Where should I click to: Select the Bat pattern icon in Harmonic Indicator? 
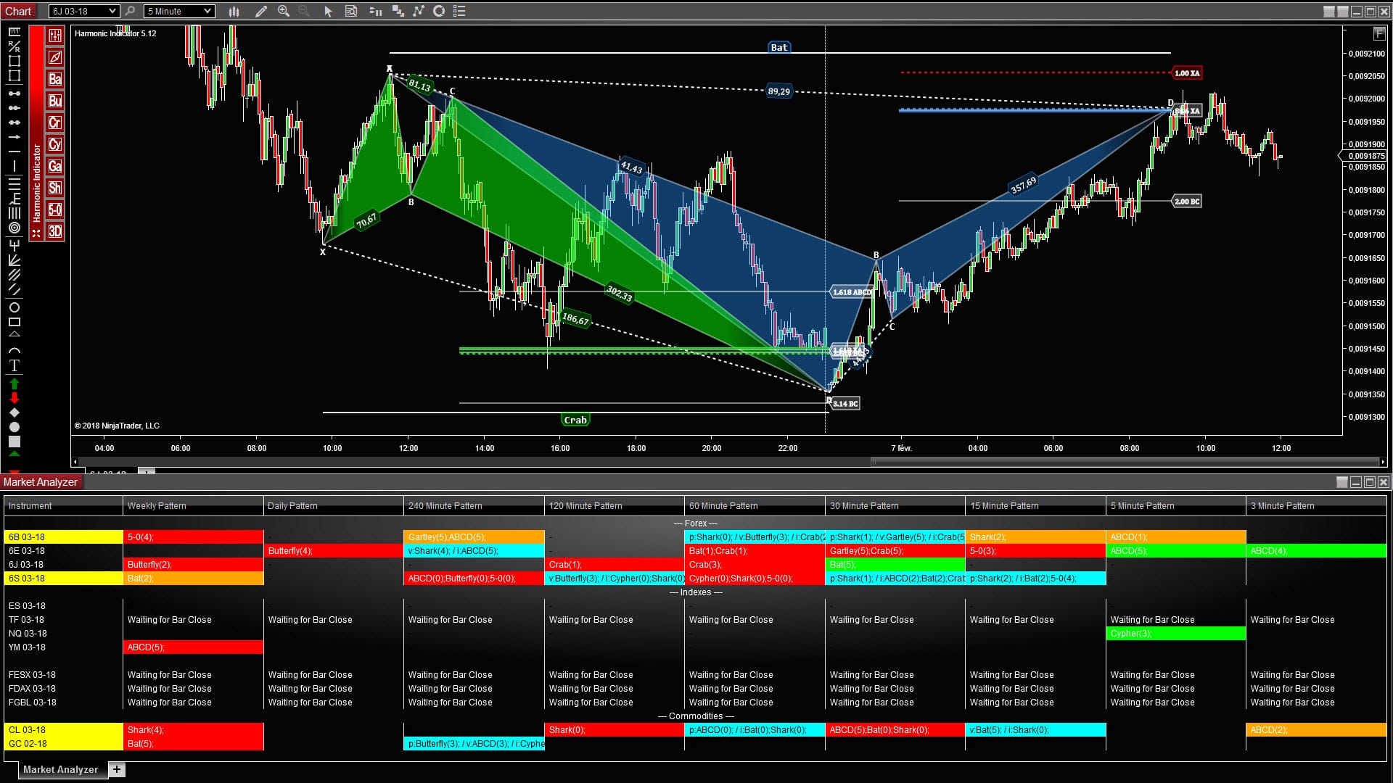click(x=54, y=78)
